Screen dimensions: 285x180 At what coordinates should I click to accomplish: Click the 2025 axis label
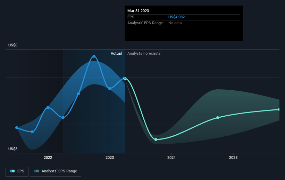(x=233, y=157)
